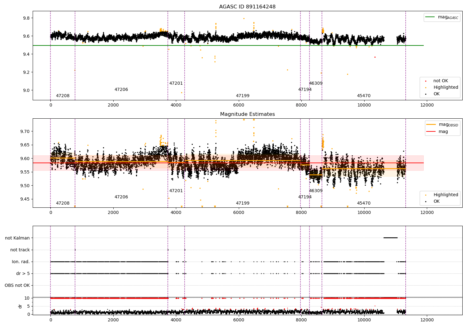Click obsid label 45470 in the top plot
Screen dimensions: 467x327
(364, 96)
